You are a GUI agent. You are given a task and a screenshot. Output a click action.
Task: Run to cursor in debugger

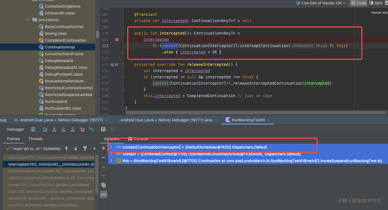tap(91, 129)
